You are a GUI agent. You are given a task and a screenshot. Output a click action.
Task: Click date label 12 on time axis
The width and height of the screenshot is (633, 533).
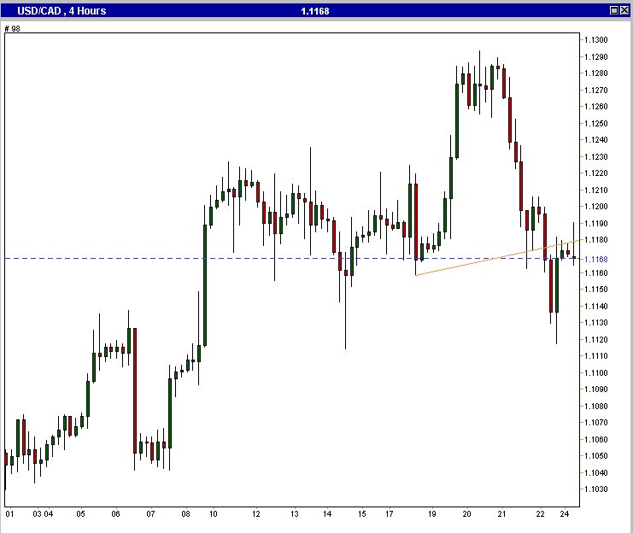256,514
